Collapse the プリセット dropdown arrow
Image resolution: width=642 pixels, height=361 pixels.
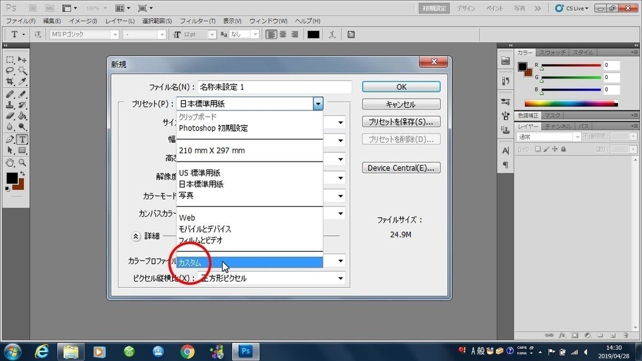click(x=318, y=104)
